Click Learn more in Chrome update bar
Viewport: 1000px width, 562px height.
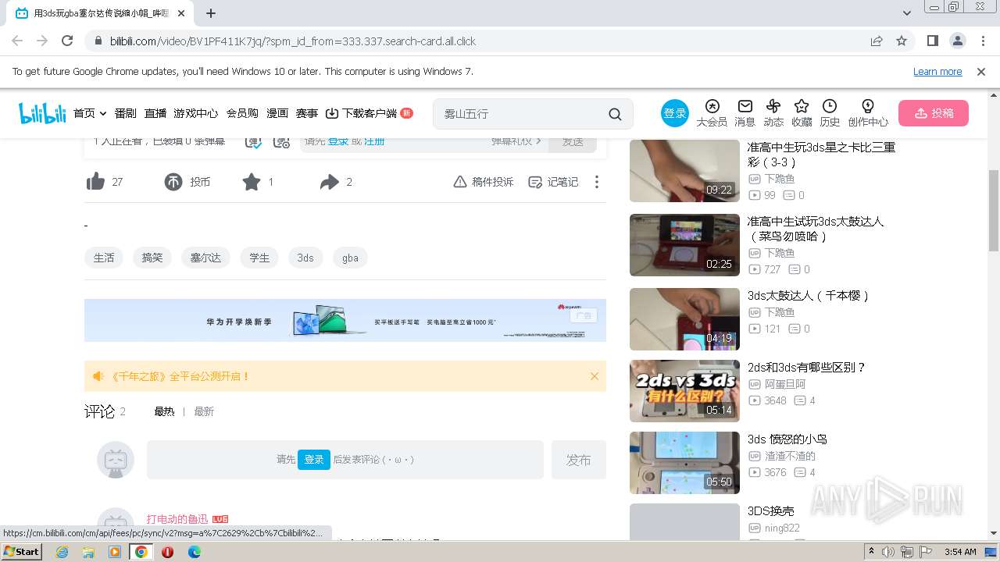tap(937, 72)
